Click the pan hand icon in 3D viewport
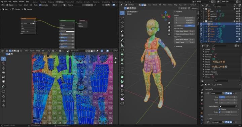Image resolution: width=242 pixels, height=127 pixels. point(169,27)
